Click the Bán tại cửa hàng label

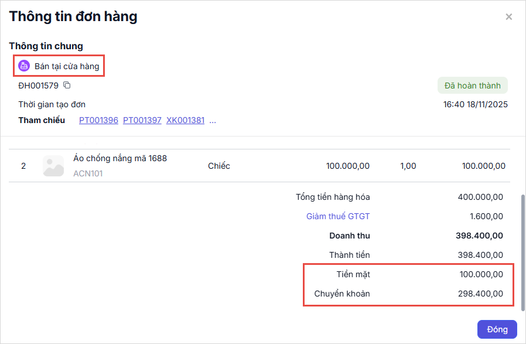(67, 66)
